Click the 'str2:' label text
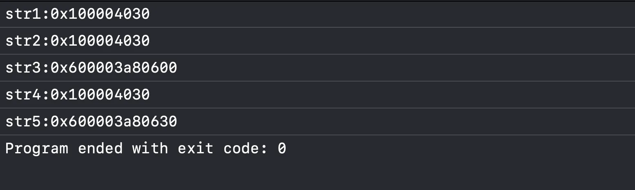This screenshot has height=190, width=635. [28, 41]
